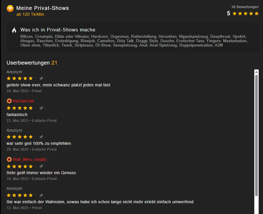This screenshot has height=214, width=263.
Task: Select the "Dusche" tag in the activities list
Action: (167, 41)
